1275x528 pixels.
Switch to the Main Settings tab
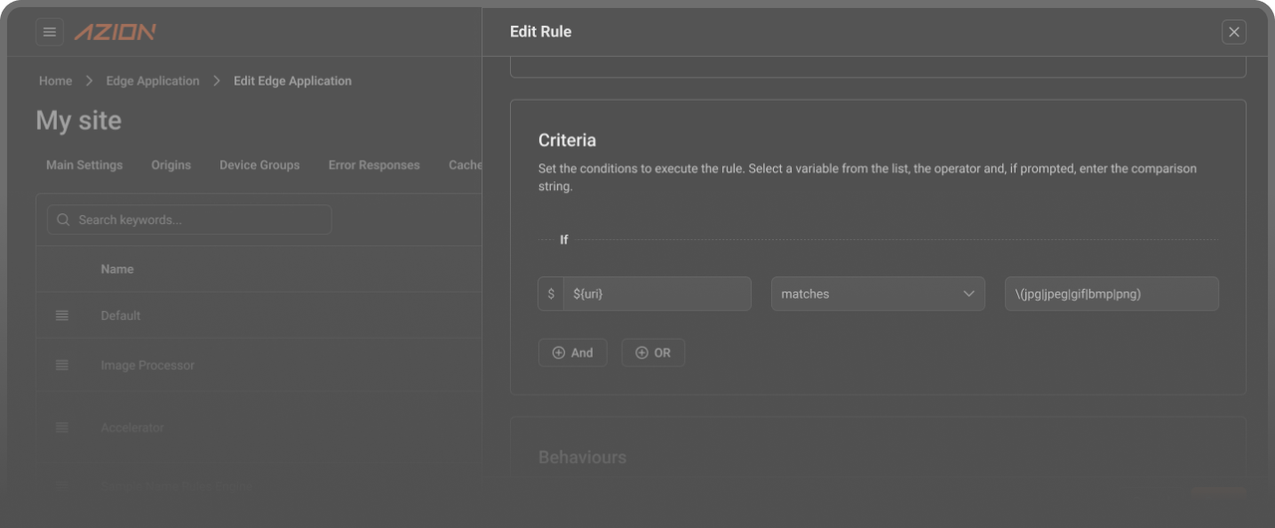[85, 165]
